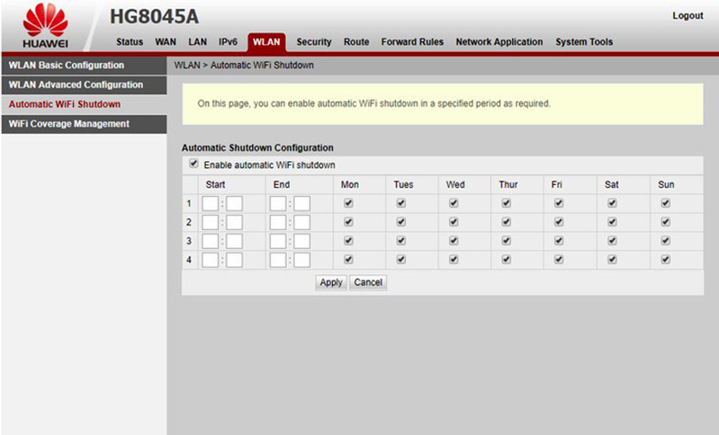Image resolution: width=719 pixels, height=435 pixels.
Task: Open WiFi Coverage Management page
Action: [x=69, y=124]
